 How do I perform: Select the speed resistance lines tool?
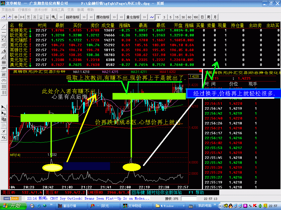4,69
